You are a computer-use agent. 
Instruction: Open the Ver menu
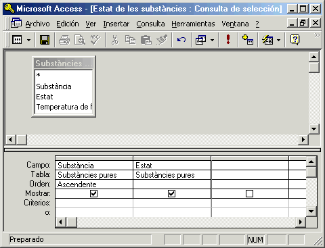point(91,24)
